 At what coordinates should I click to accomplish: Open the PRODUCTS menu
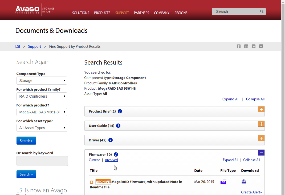(x=102, y=13)
